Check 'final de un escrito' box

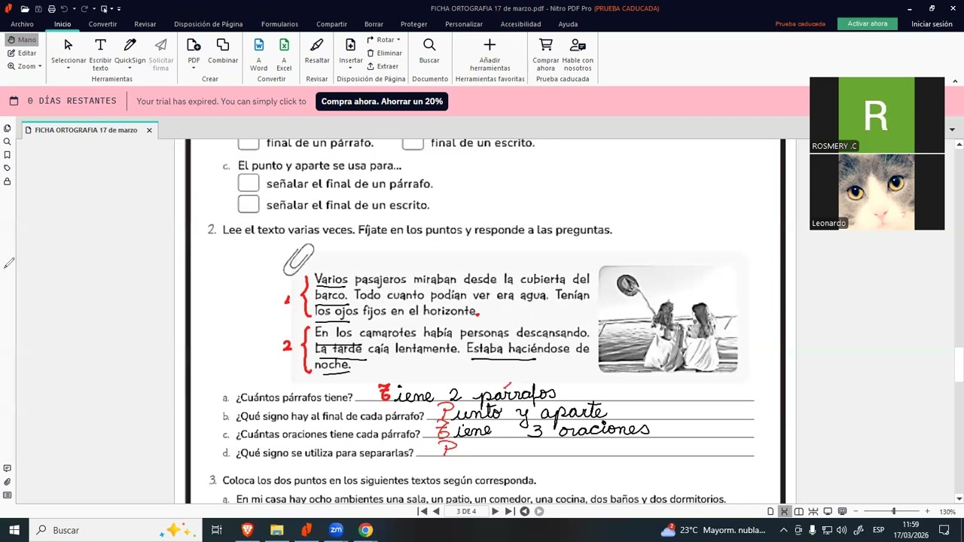pyautogui.click(x=413, y=143)
